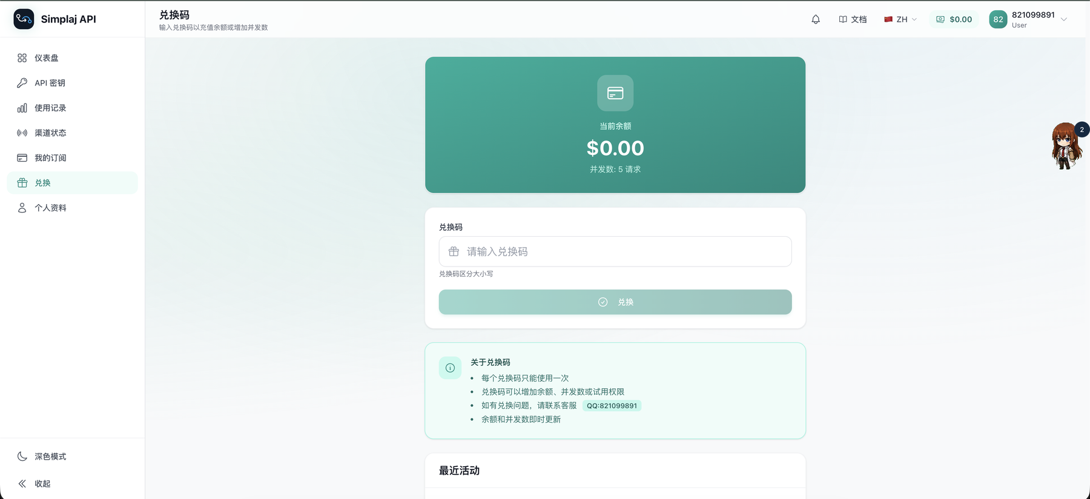Image resolution: width=1090 pixels, height=499 pixels.
Task: Click the 82 user avatar
Action: [x=998, y=19]
